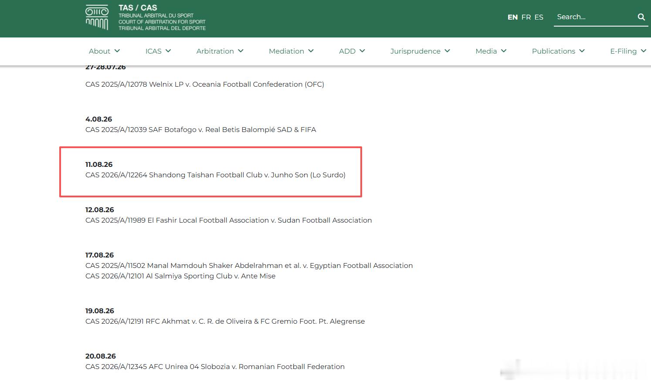Select the EN language option

512,17
